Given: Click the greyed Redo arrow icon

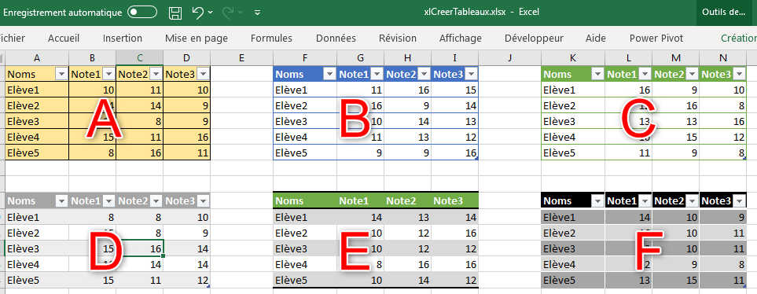Looking at the screenshot, I should click(x=228, y=13).
